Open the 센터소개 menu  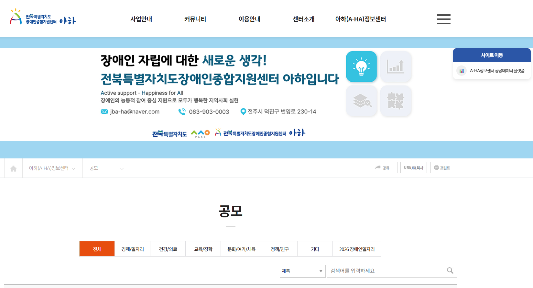[303, 19]
